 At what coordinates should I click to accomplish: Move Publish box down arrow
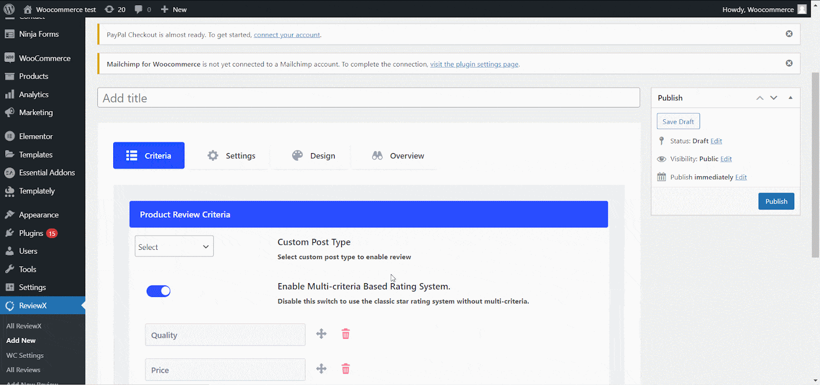(x=774, y=98)
